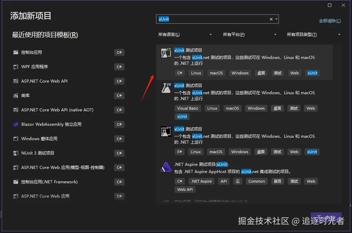Click the Web tag on F# xUnit result
The height and width of the screenshot is (233, 352).
tap(294, 152)
